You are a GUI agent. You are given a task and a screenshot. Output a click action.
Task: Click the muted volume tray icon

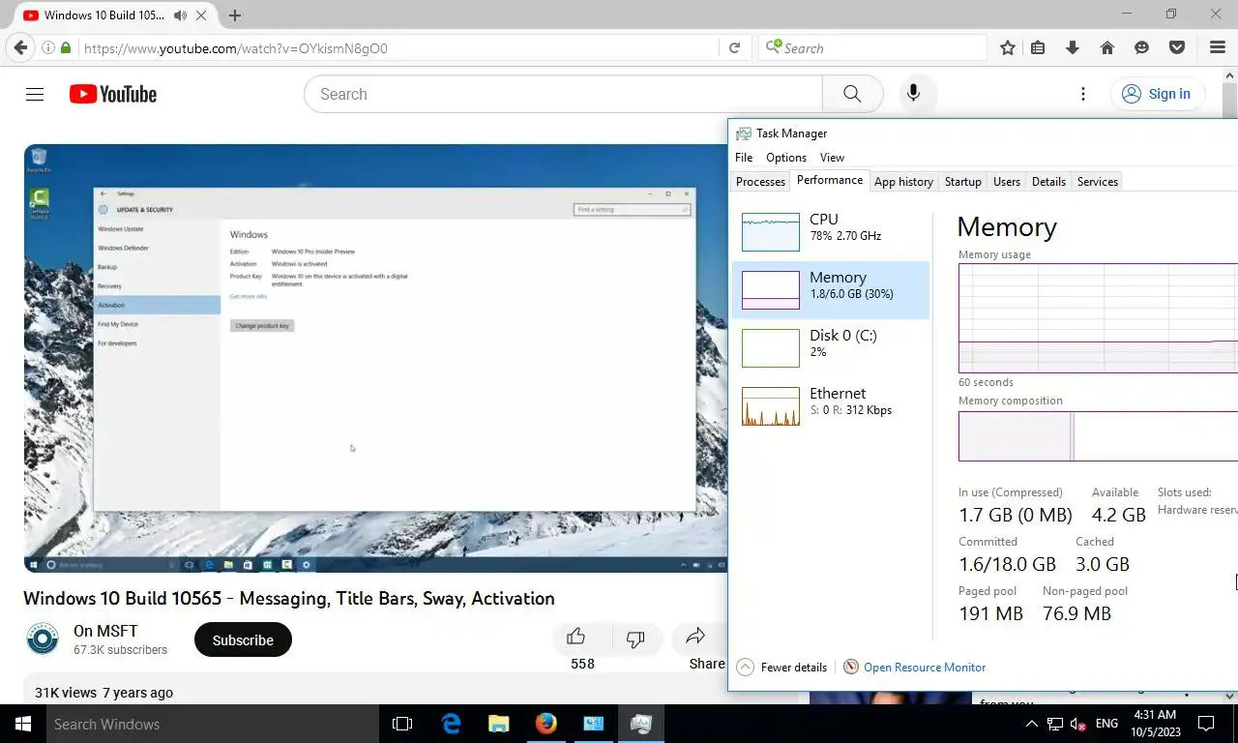pos(1076,724)
